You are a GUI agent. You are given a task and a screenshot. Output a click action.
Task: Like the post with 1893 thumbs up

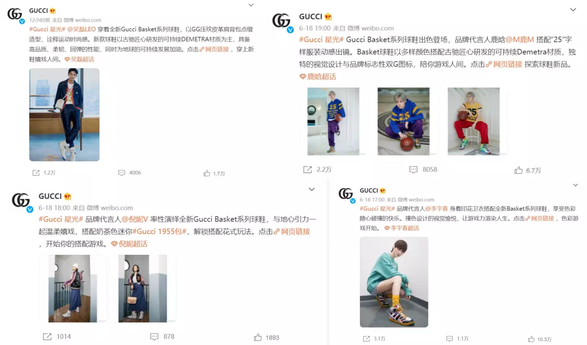[x=258, y=337]
